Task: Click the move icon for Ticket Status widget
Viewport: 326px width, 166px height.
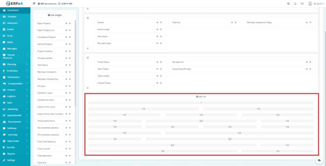Action: (x=161, y=62)
